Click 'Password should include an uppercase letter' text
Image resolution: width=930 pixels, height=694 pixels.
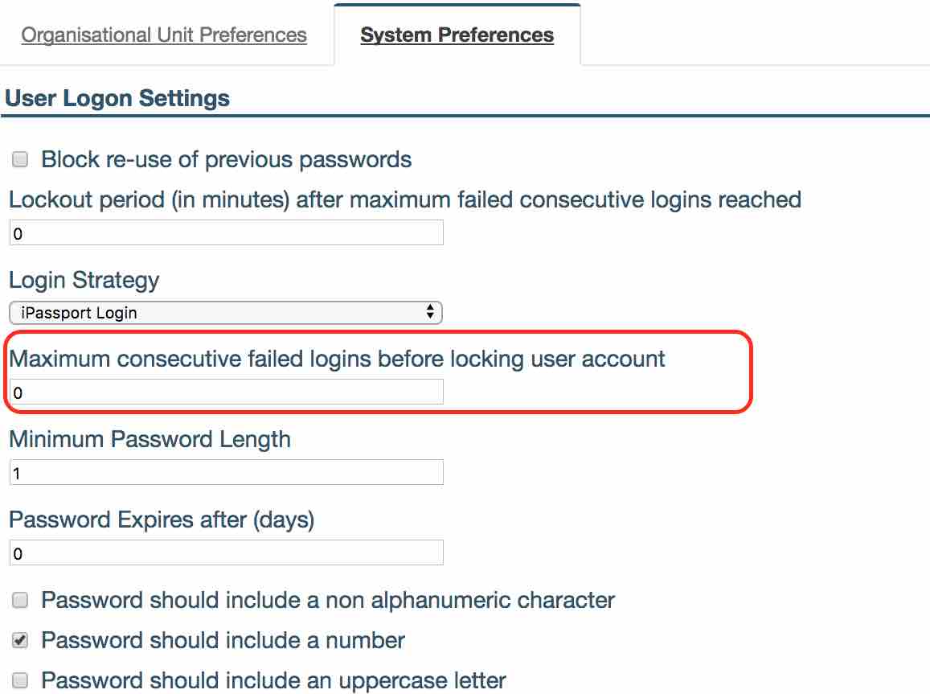274,680
